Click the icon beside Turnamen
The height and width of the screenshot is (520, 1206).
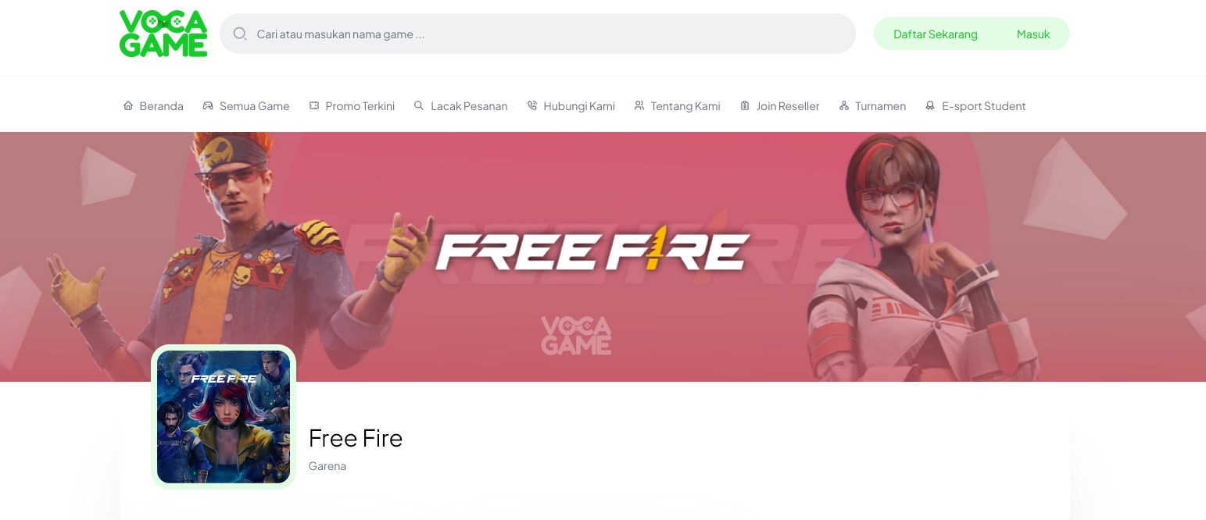(844, 105)
